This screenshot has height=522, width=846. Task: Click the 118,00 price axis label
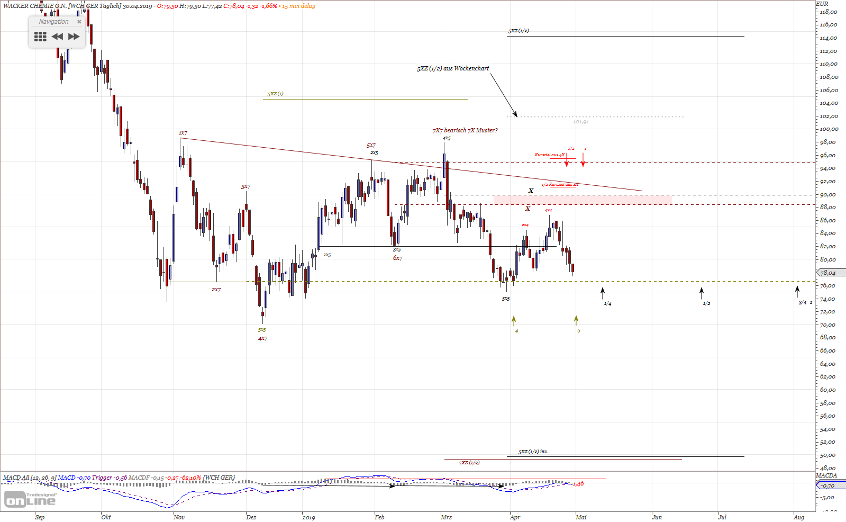point(829,12)
